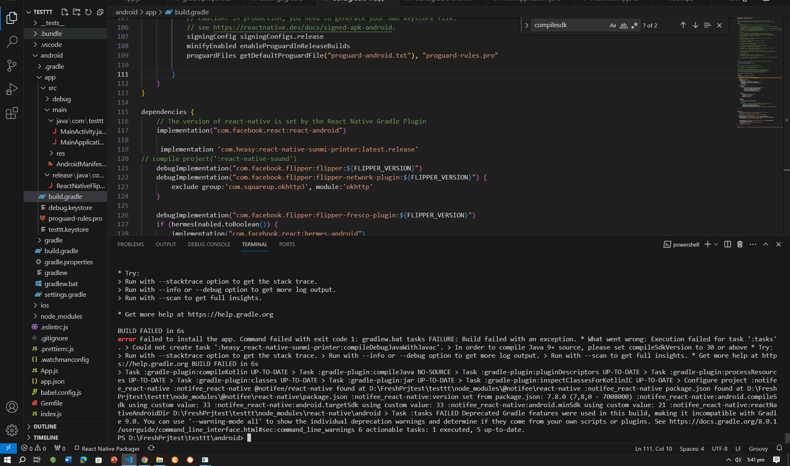Kill the powershell terminal with trash icon
This screenshot has height=466, width=790.
click(739, 244)
